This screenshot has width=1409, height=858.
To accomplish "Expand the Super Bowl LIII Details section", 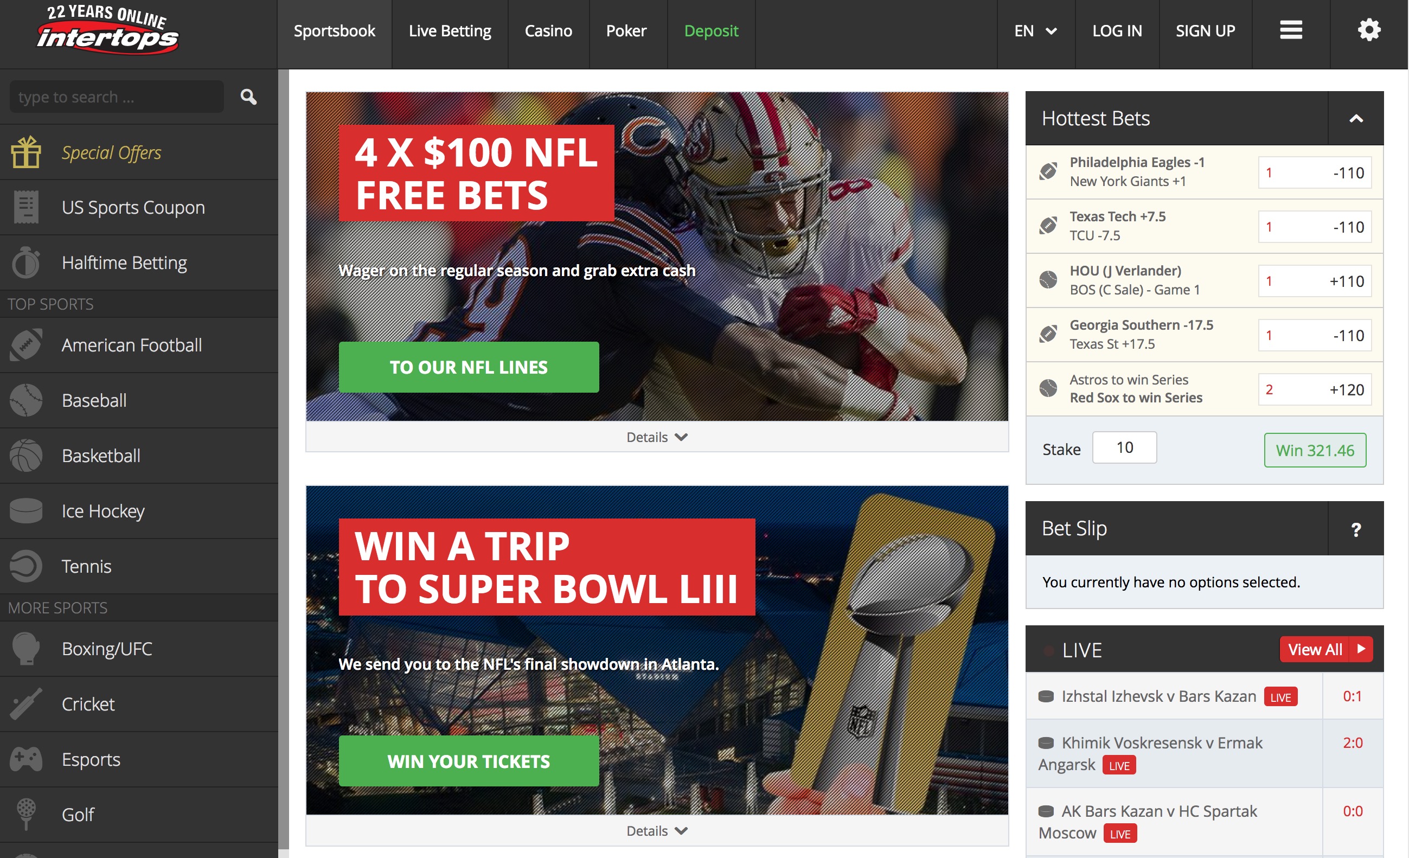I will tap(658, 831).
